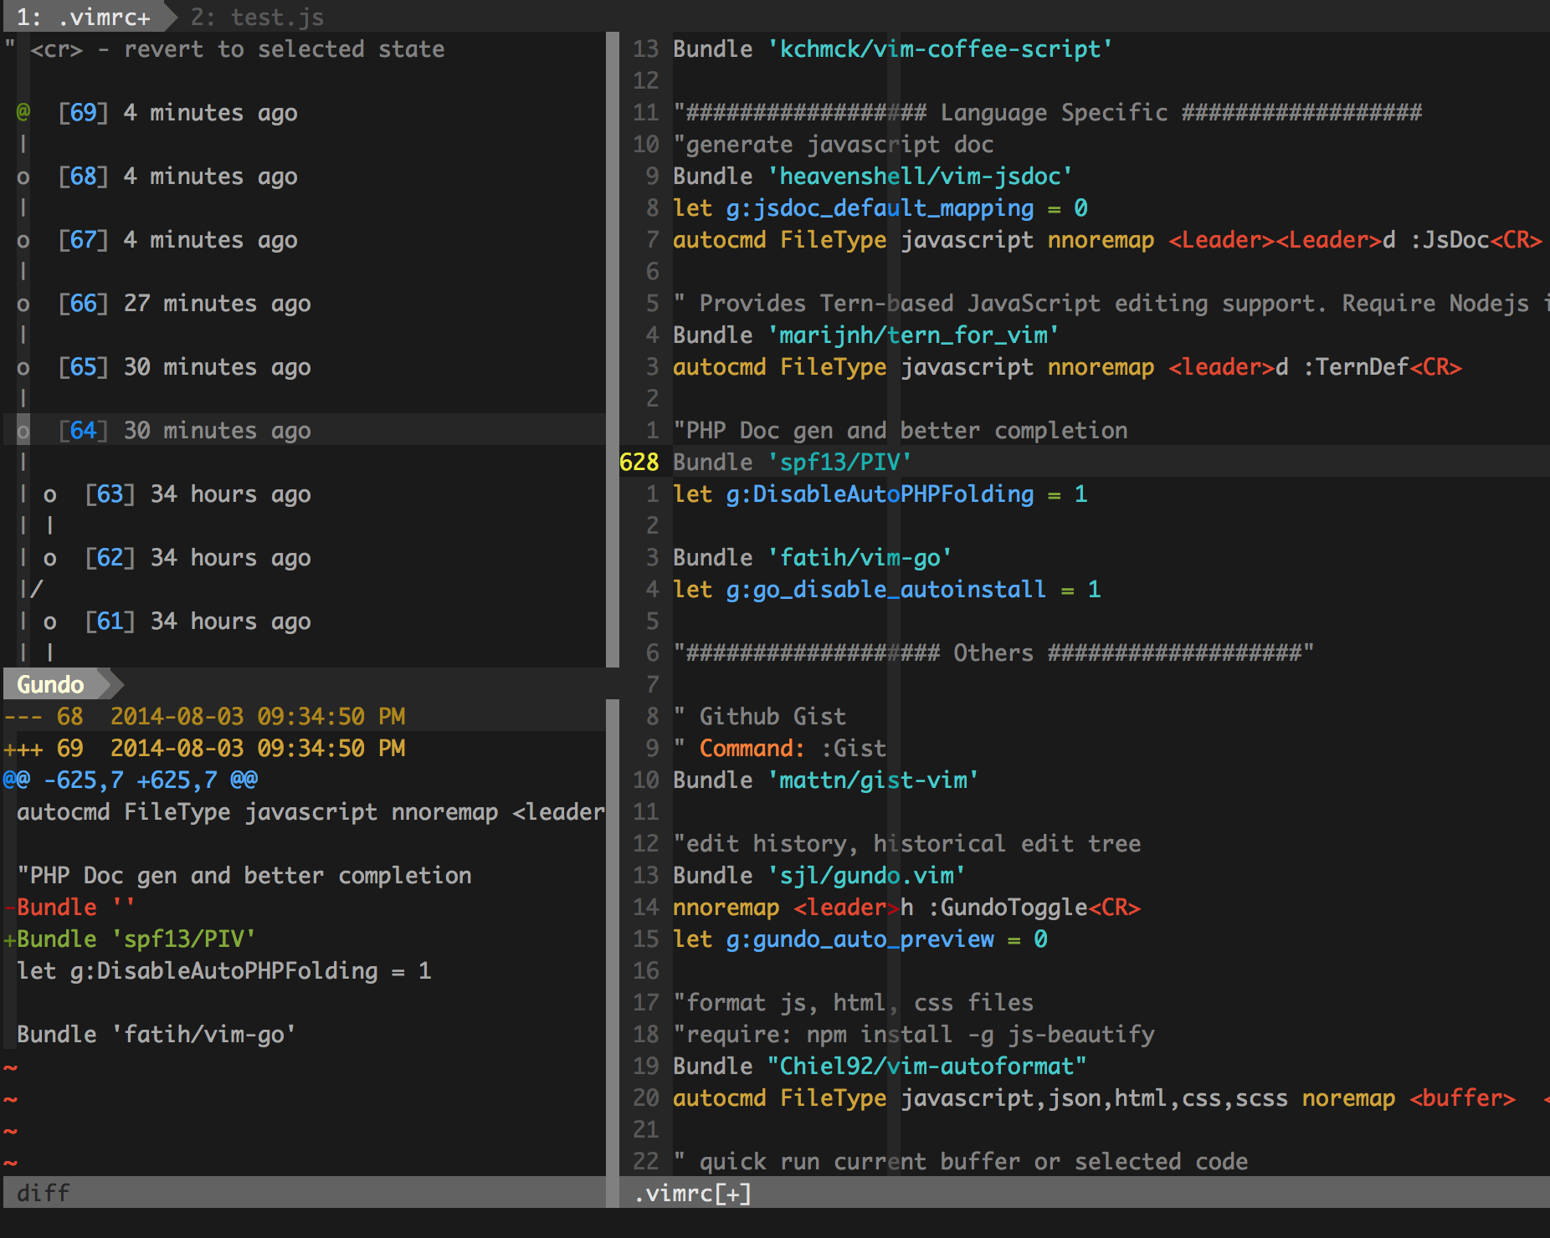Click the comment "generate javascript doc
The height and width of the screenshot is (1238, 1550).
pyautogui.click(x=834, y=144)
